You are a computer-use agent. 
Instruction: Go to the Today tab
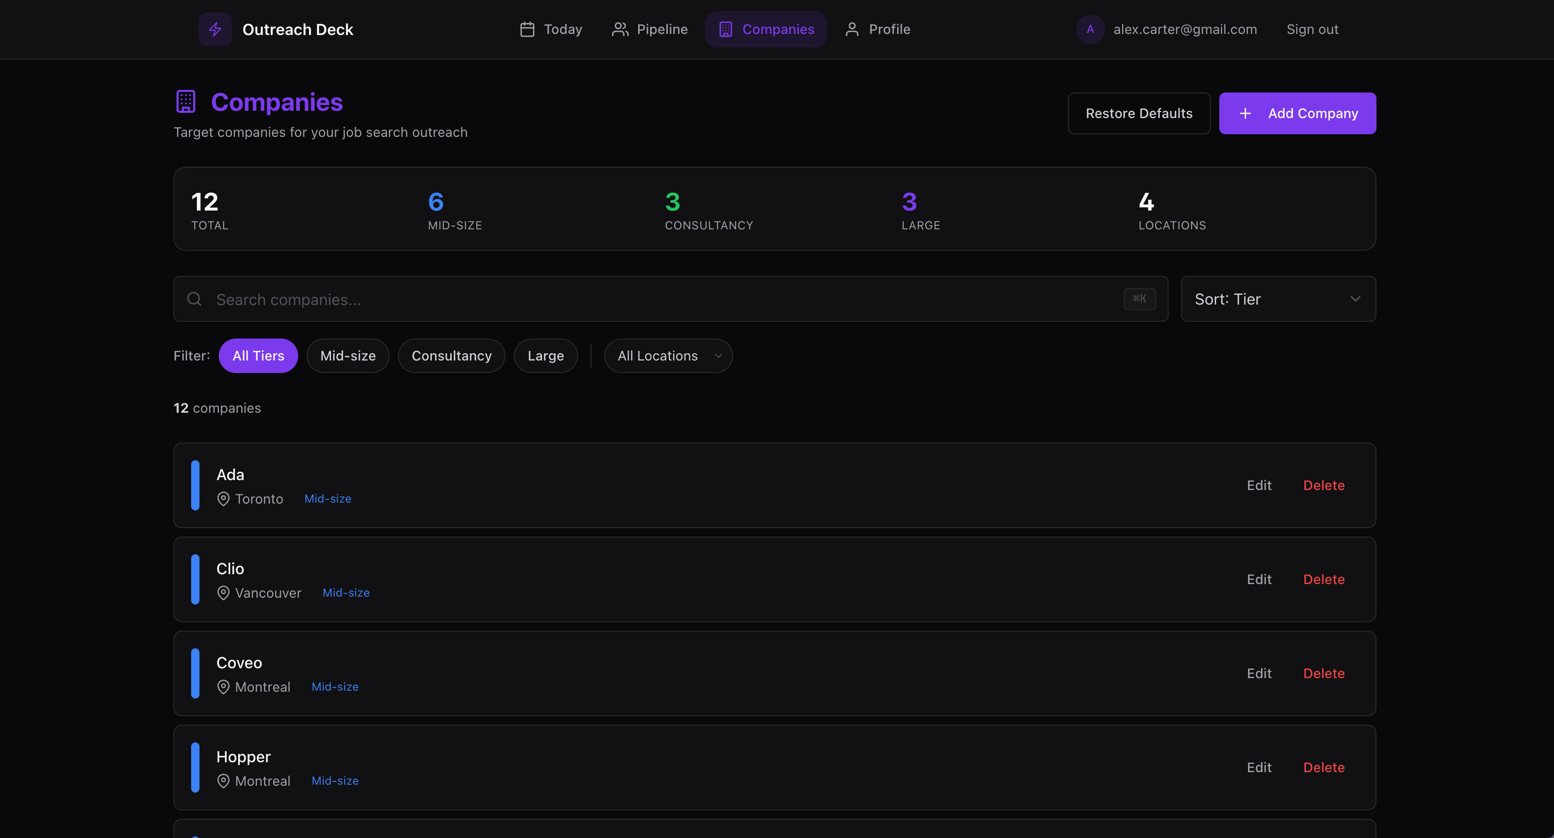551,29
